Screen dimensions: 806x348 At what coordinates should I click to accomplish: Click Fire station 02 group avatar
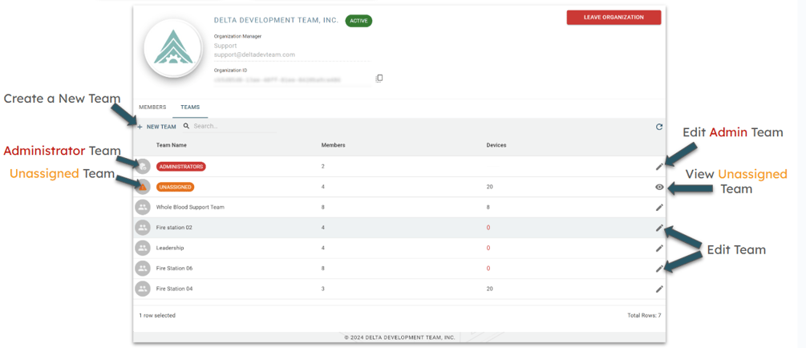click(x=143, y=227)
